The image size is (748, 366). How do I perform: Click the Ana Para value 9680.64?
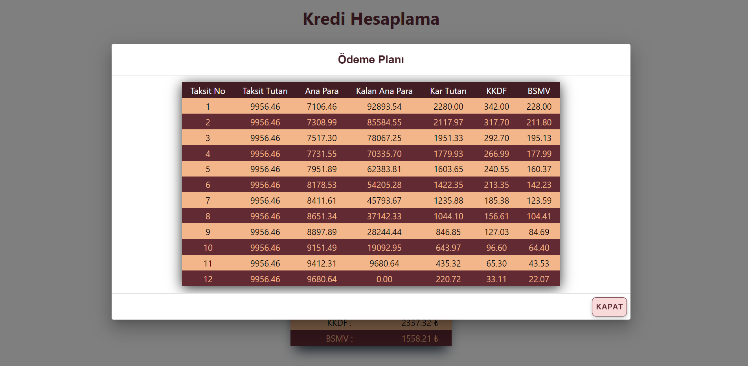tap(322, 279)
